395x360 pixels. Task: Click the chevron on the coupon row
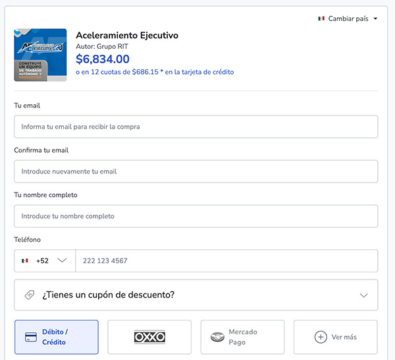[363, 295]
